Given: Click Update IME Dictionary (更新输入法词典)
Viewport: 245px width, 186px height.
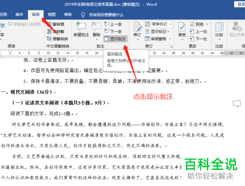Looking at the screenshot, I should coord(24,24).
